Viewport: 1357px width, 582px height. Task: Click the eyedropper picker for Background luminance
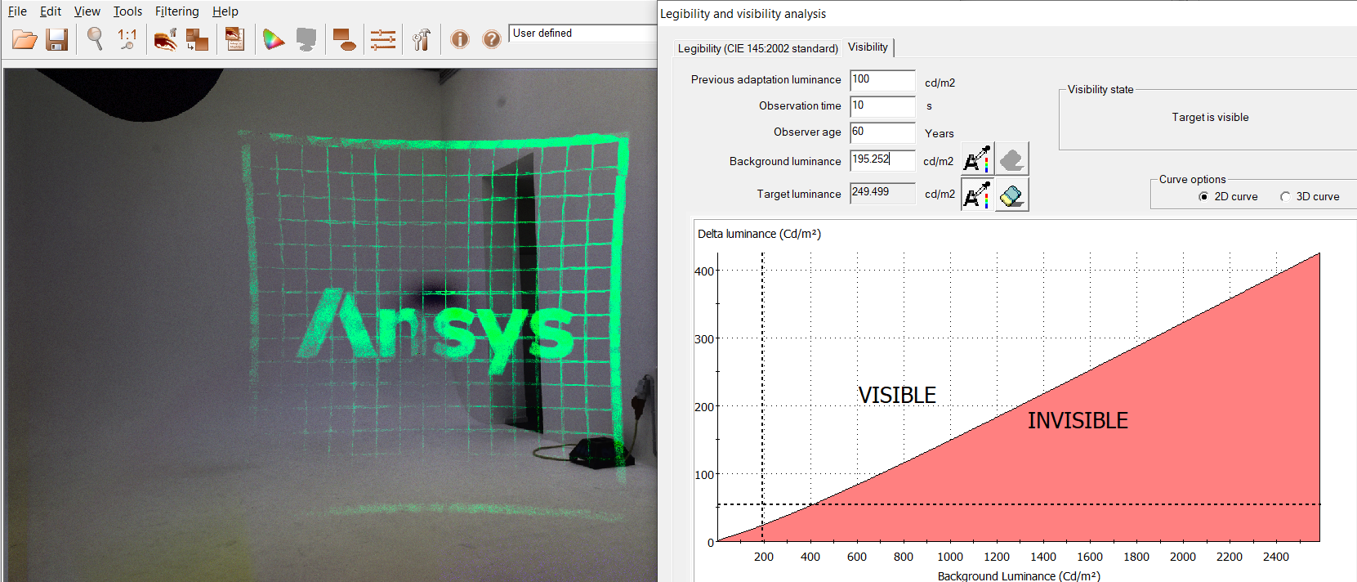977,159
